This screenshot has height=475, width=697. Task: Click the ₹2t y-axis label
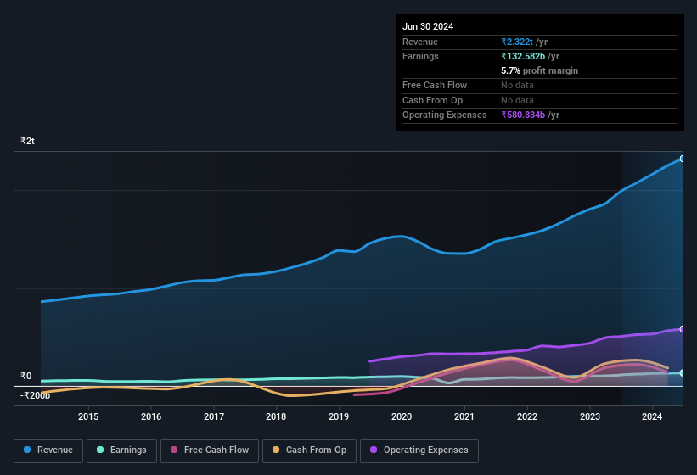pos(27,141)
